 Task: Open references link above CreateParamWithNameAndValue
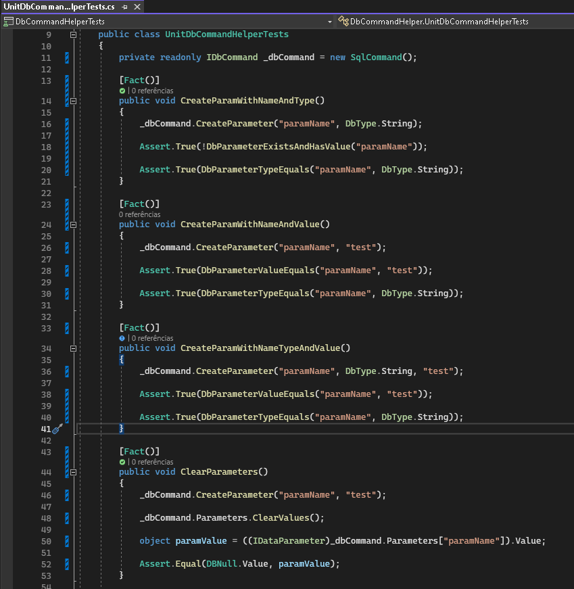coord(139,214)
